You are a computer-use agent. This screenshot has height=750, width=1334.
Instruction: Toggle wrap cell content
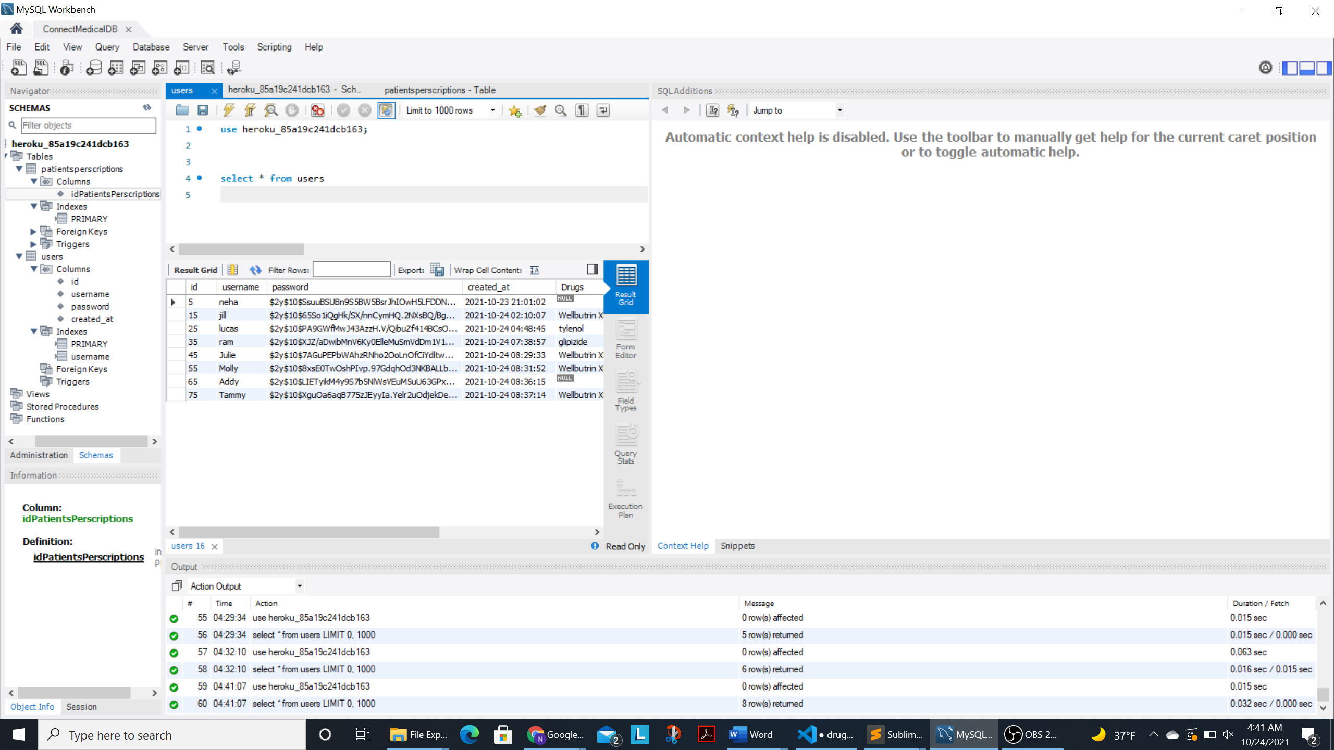[x=534, y=270]
